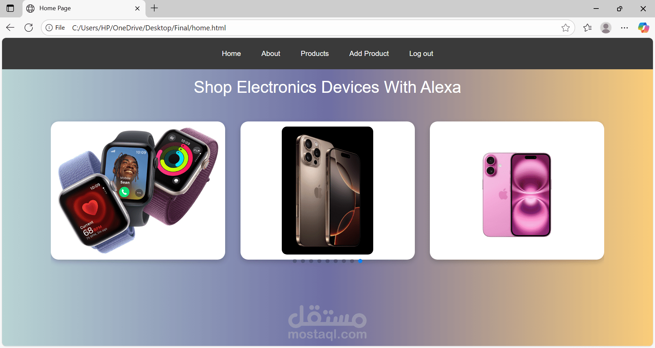Open the Products page link
Screen dimensions: 655x348
315,54
